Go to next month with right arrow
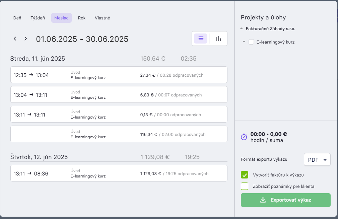338x219 pixels. (25, 39)
